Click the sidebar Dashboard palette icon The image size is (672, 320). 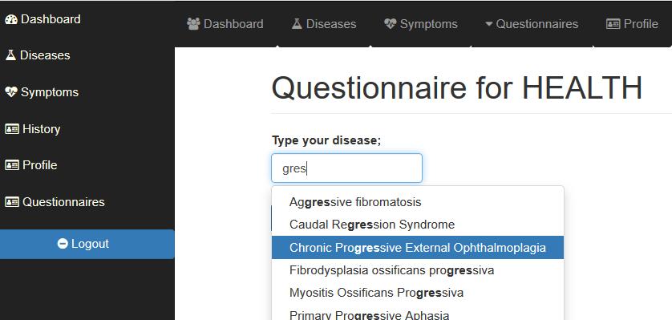[x=11, y=19]
